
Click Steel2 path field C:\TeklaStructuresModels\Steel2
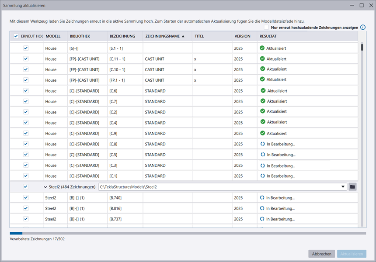[x=222, y=187]
